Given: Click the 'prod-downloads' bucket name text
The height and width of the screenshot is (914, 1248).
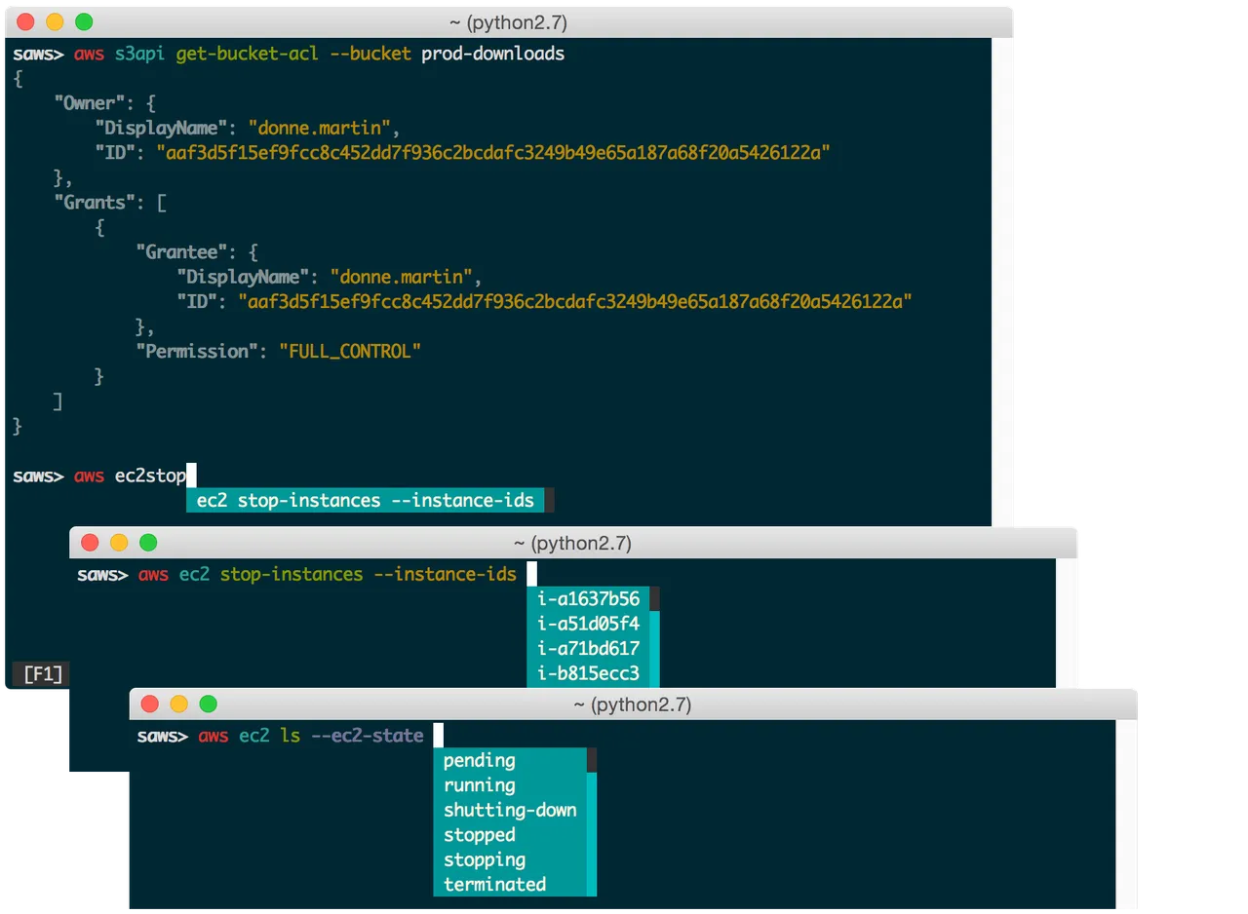Looking at the screenshot, I should 493,54.
